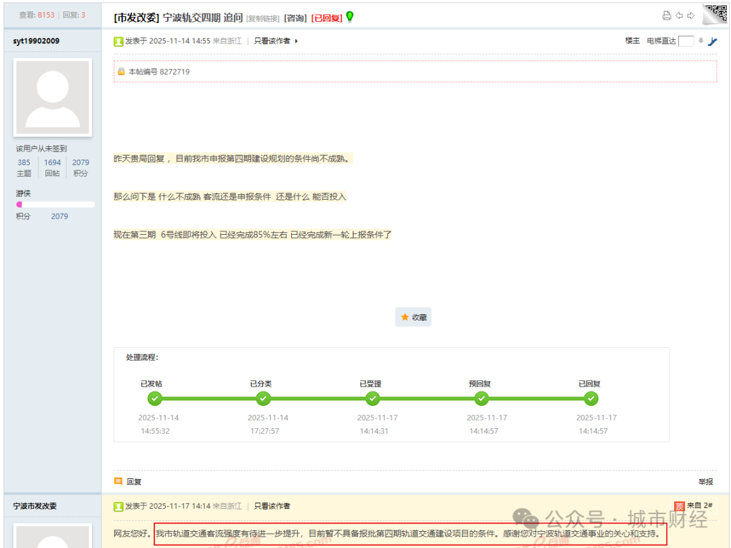
Task: Open 宁波市发改委 user profile
Action: pyautogui.click(x=35, y=506)
